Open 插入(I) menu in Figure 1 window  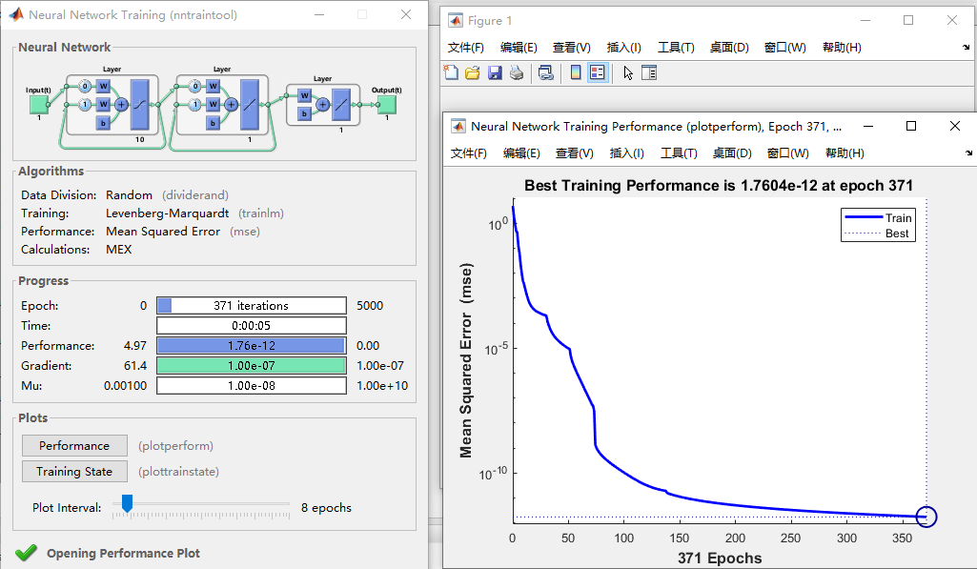[x=623, y=48]
